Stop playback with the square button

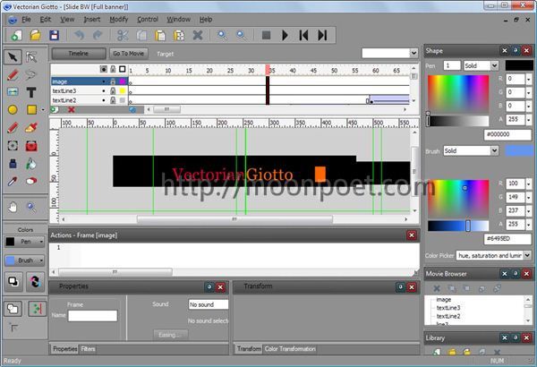[x=266, y=35]
